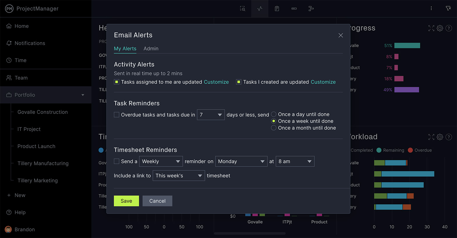This screenshot has width=457, height=238.
Task: Select the Gantt chart view icon
Action: tap(311, 9)
